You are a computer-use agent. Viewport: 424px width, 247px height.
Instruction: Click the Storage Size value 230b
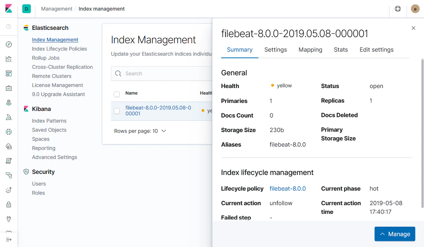[x=277, y=130]
